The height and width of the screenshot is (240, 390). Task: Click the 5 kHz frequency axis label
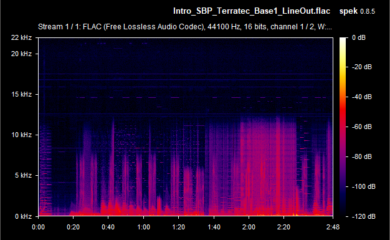pyautogui.click(x=23, y=176)
